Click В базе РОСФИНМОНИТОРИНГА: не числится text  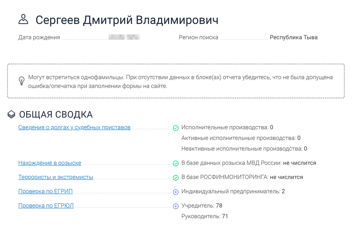242,177
